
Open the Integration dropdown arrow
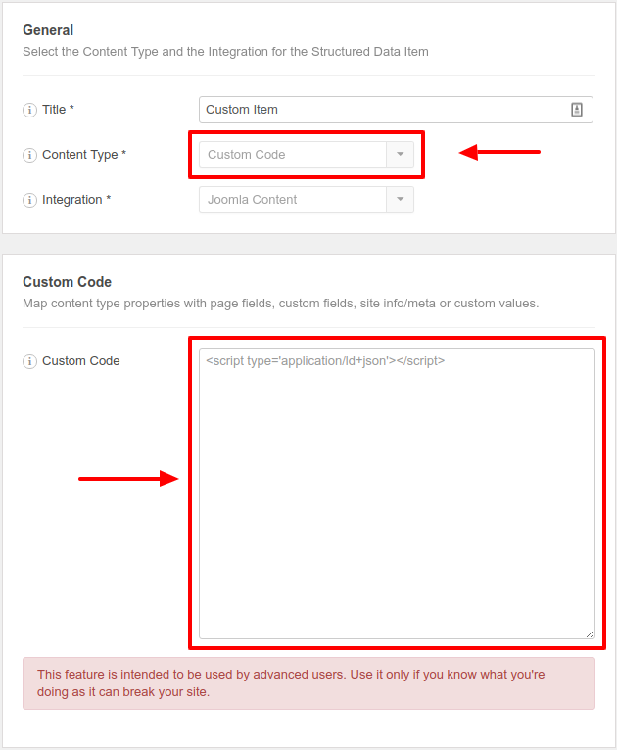click(x=401, y=199)
